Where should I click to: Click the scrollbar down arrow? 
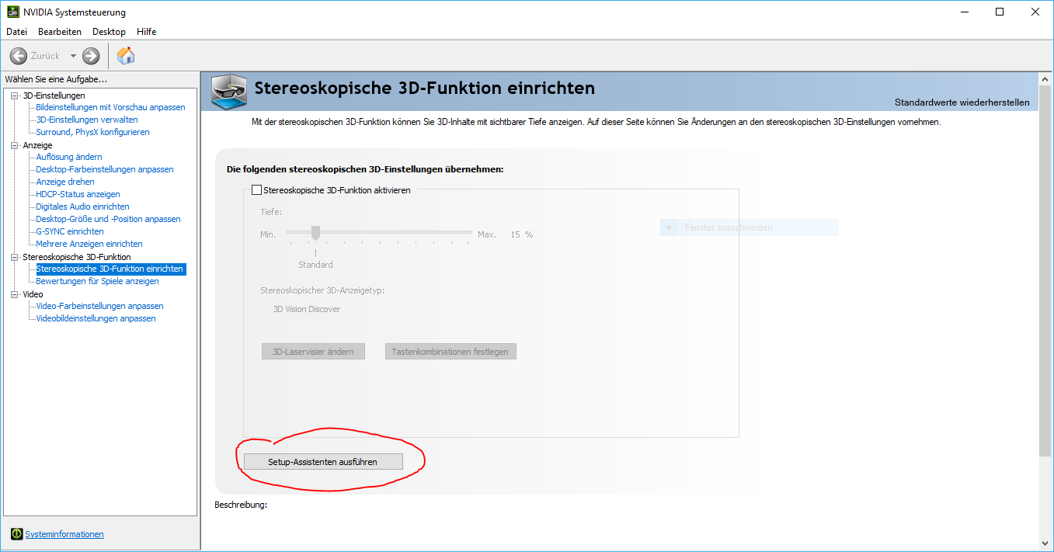pos(1045,543)
